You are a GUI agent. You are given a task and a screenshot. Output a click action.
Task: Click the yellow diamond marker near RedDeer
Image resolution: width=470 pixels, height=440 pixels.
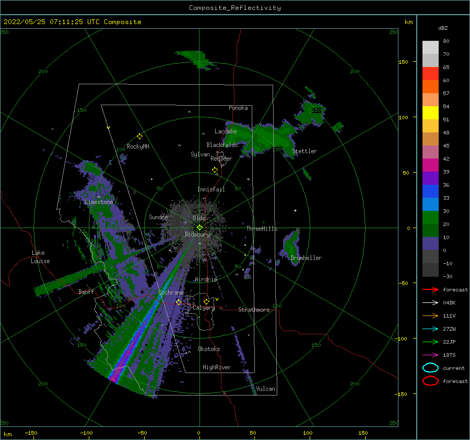(215, 170)
